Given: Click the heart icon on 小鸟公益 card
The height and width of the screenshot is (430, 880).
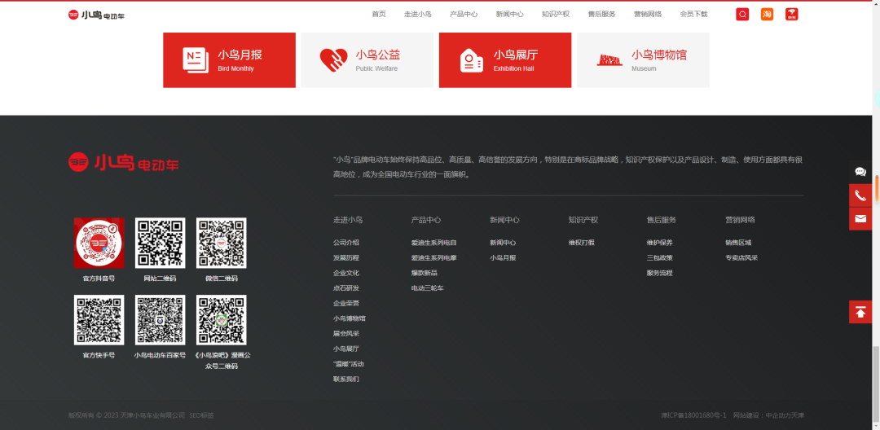Looking at the screenshot, I should 333,60.
